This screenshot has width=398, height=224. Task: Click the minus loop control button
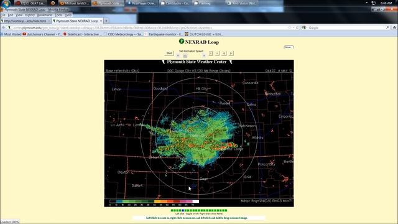pos(217,53)
